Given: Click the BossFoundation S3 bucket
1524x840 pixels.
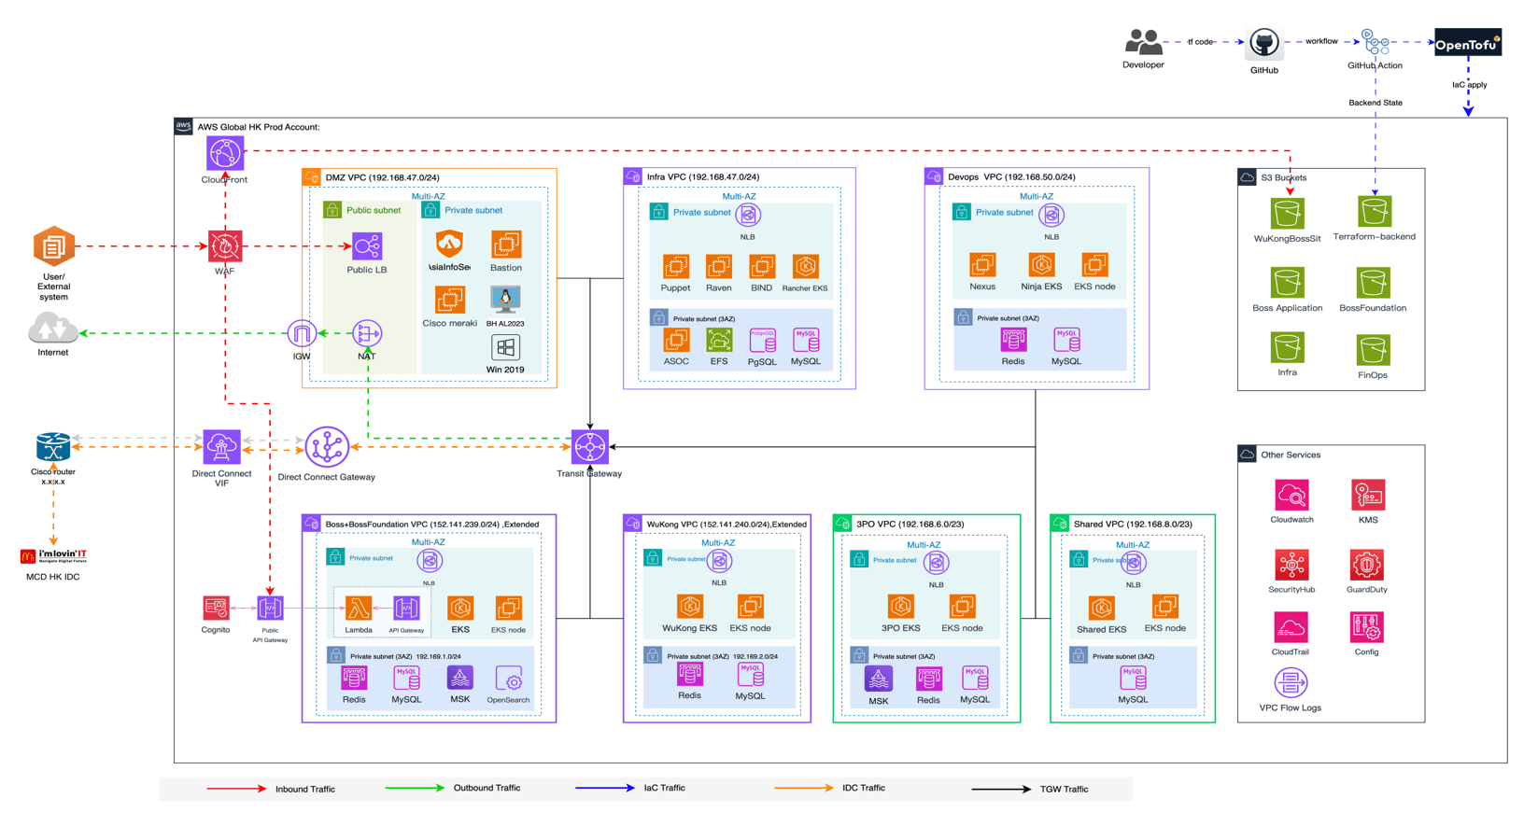Looking at the screenshot, I should coord(1373,283).
